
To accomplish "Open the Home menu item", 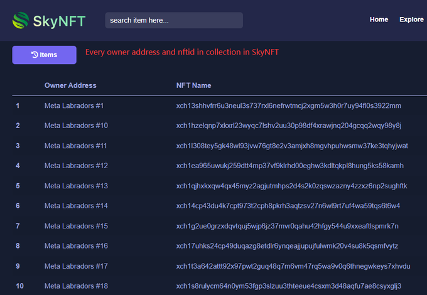I will (379, 19).
